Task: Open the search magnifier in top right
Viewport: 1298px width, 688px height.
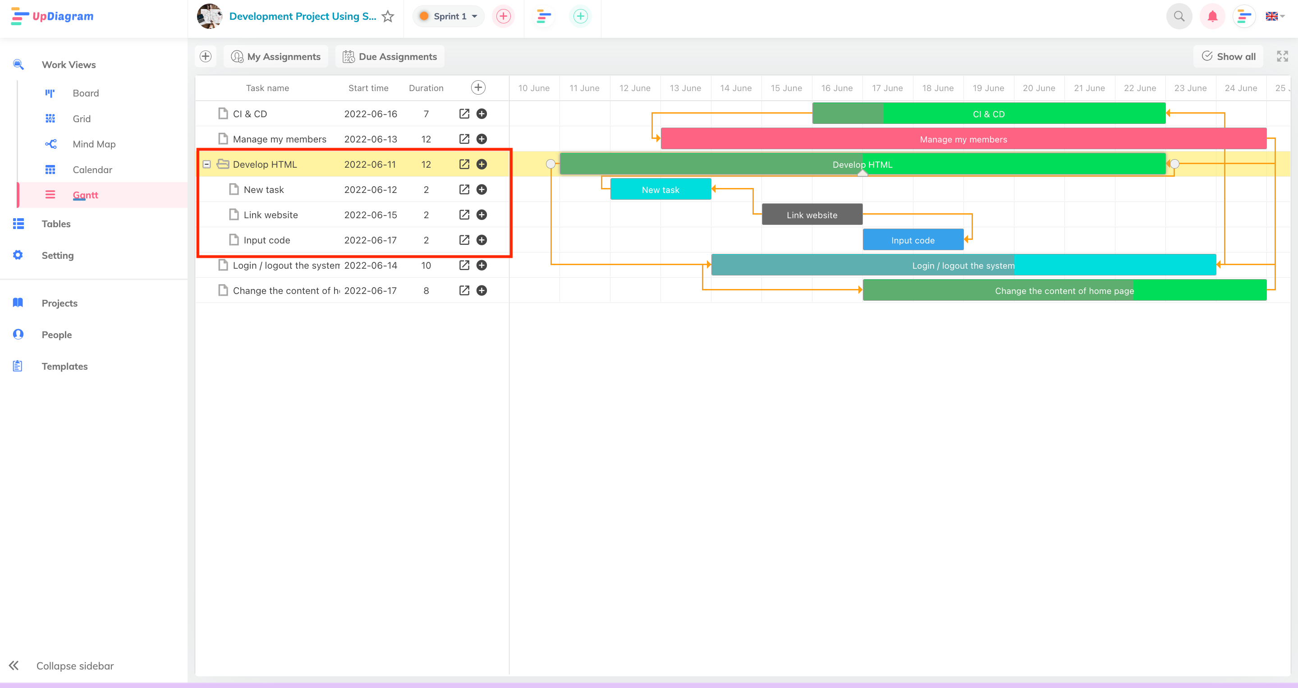Action: point(1179,16)
